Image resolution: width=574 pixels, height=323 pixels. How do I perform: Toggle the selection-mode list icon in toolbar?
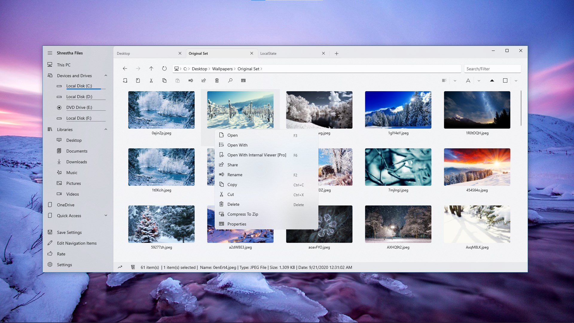444,80
